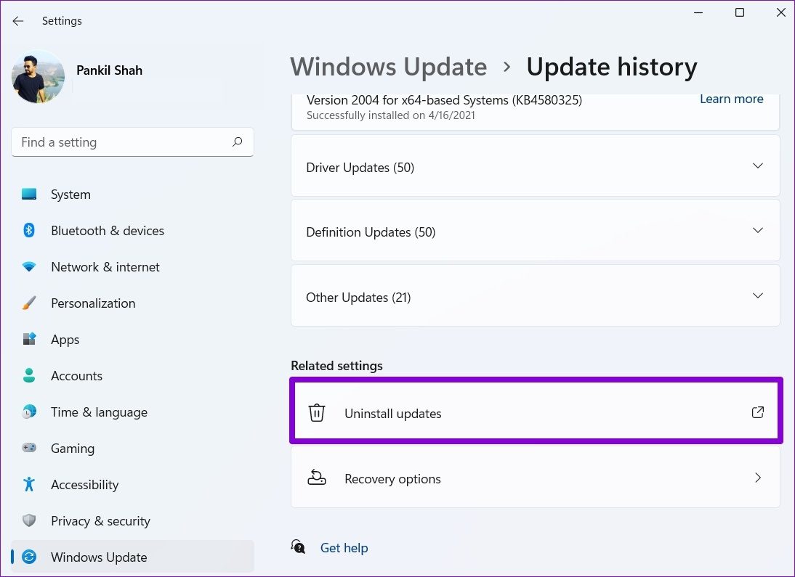Select the Network & internet wifi icon
The image size is (795, 577).
pos(29,267)
